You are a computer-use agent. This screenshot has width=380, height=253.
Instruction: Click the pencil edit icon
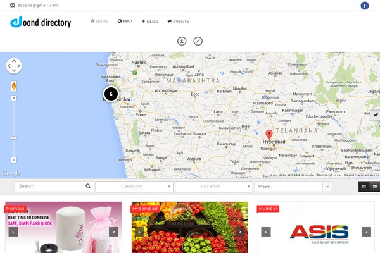pos(198,41)
